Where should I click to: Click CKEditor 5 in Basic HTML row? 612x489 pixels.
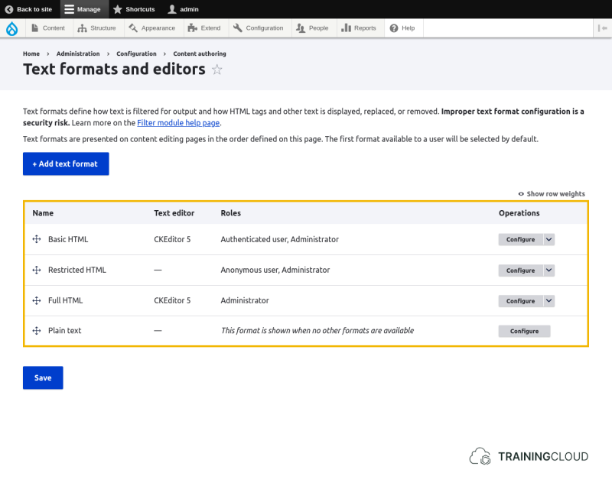pos(172,239)
